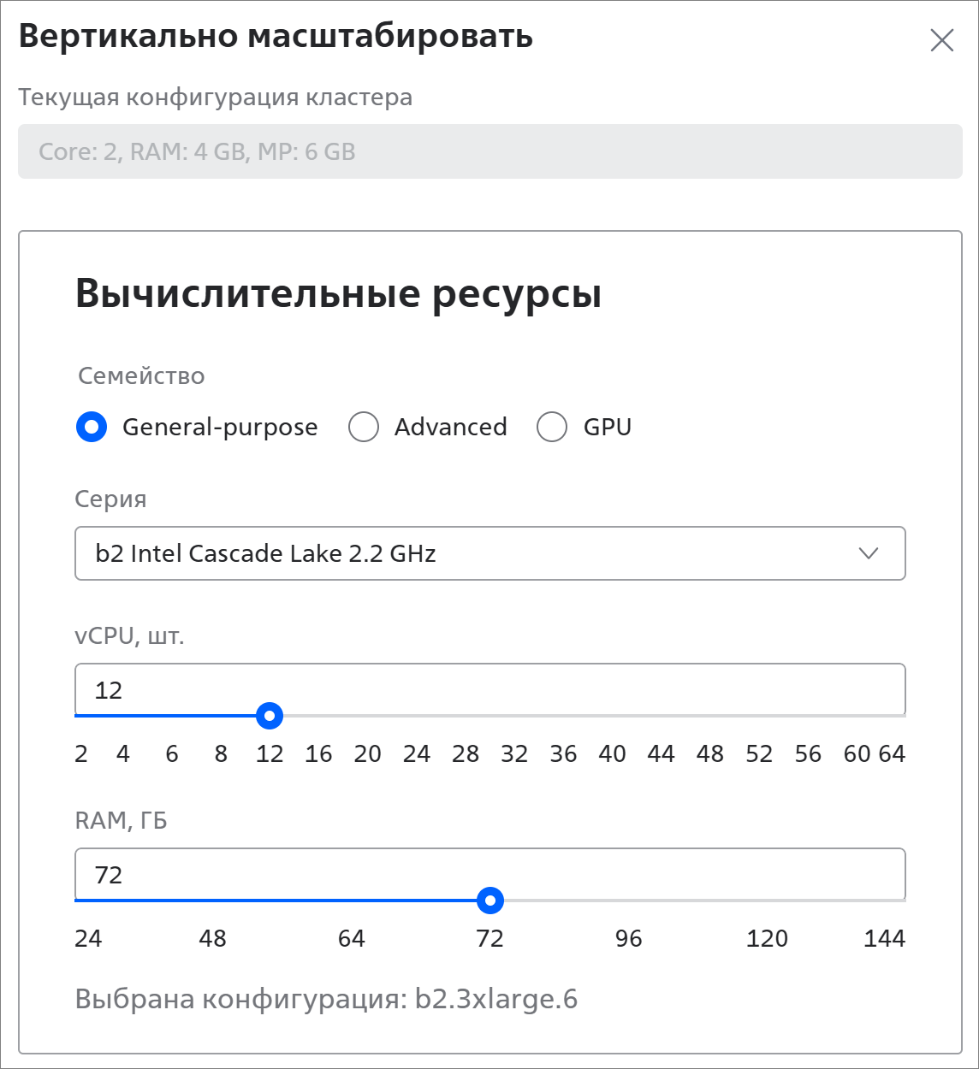Set RAM slider to 144 mark

[x=904, y=901]
